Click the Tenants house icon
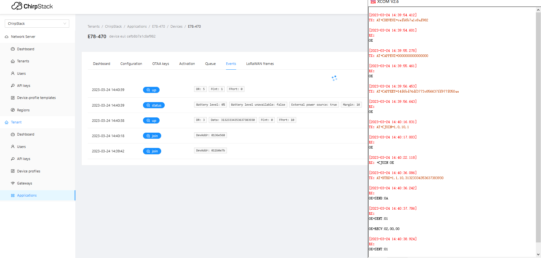 click(x=13, y=61)
